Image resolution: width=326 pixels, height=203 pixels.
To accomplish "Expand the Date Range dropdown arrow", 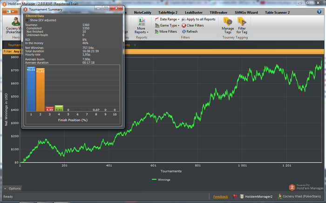I will pyautogui.click(x=178, y=20).
